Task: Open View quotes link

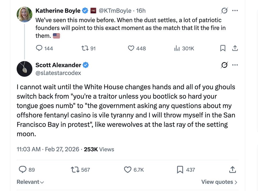Action: (x=219, y=182)
